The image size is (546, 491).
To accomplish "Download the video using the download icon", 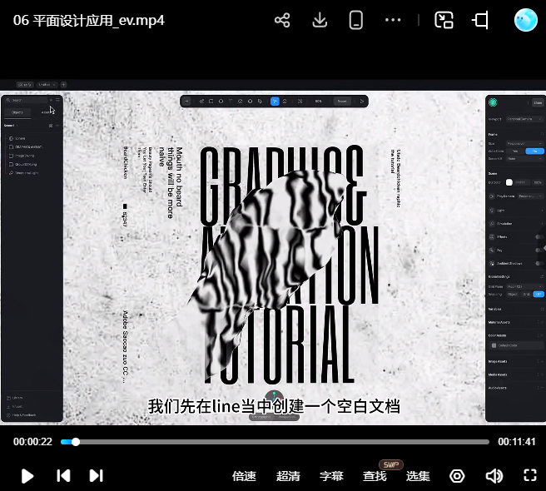I will click(320, 20).
